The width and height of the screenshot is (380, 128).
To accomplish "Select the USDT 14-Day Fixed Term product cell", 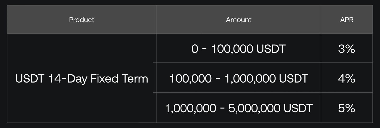I will point(81,79).
